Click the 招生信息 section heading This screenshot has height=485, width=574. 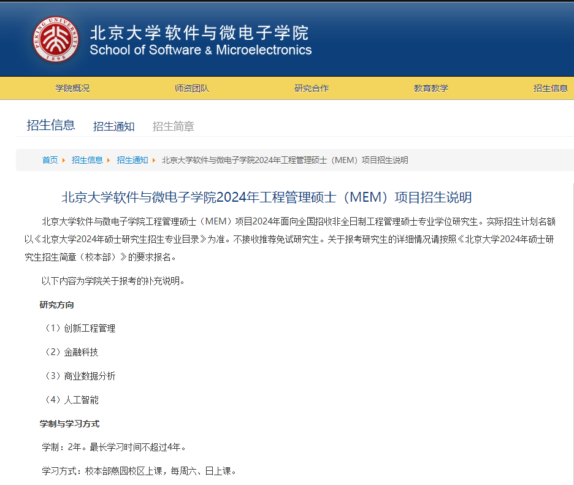tap(51, 125)
